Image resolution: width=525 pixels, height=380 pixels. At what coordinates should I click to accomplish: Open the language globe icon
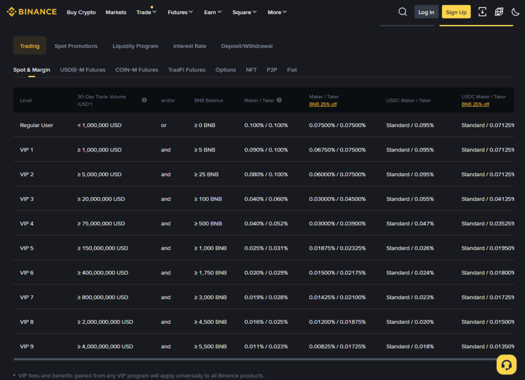499,12
